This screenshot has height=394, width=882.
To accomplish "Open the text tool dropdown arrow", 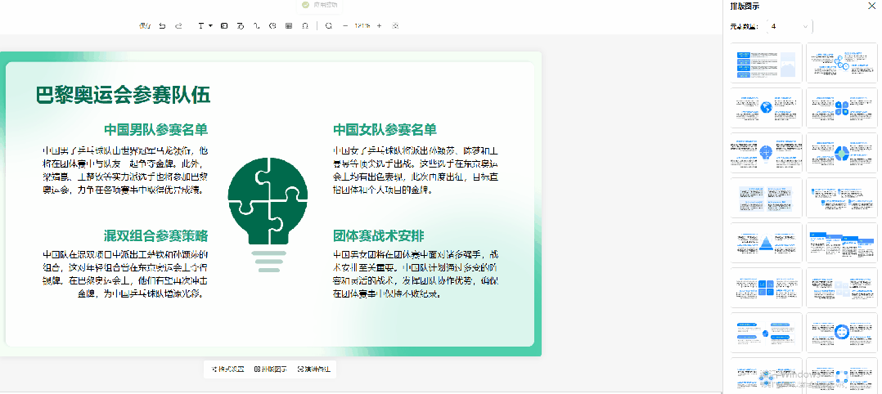I will [x=210, y=25].
